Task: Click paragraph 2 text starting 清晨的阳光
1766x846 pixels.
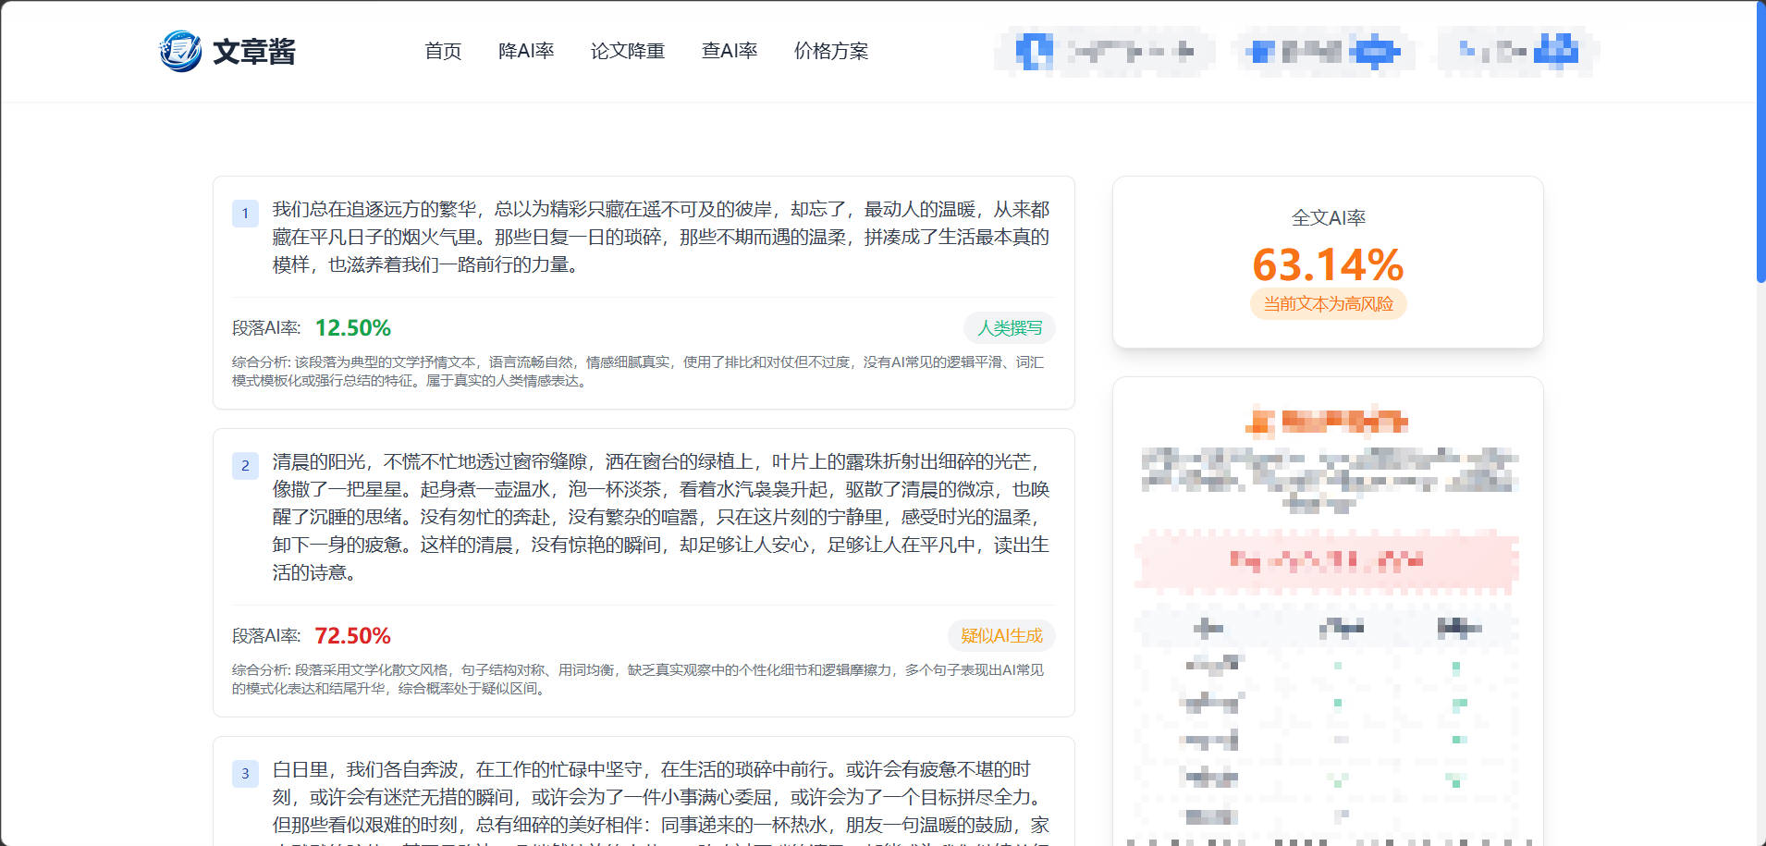Action: click(x=661, y=517)
